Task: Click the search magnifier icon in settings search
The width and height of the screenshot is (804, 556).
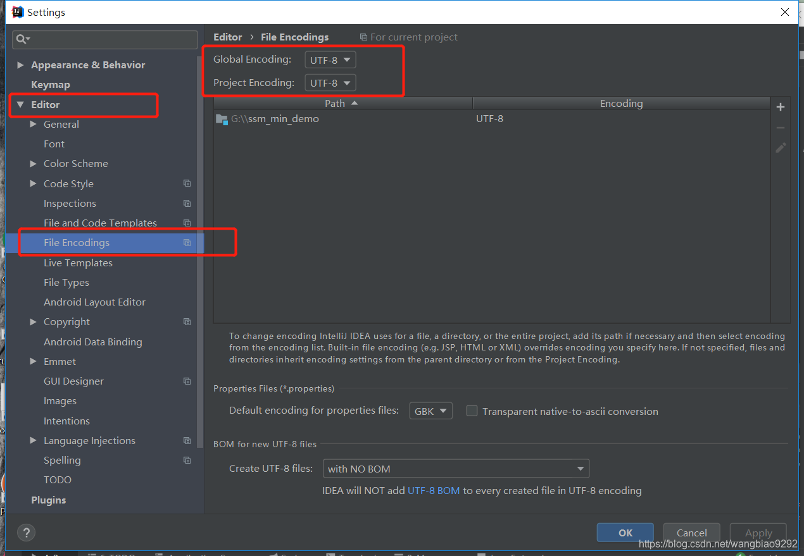Action: tap(22, 39)
